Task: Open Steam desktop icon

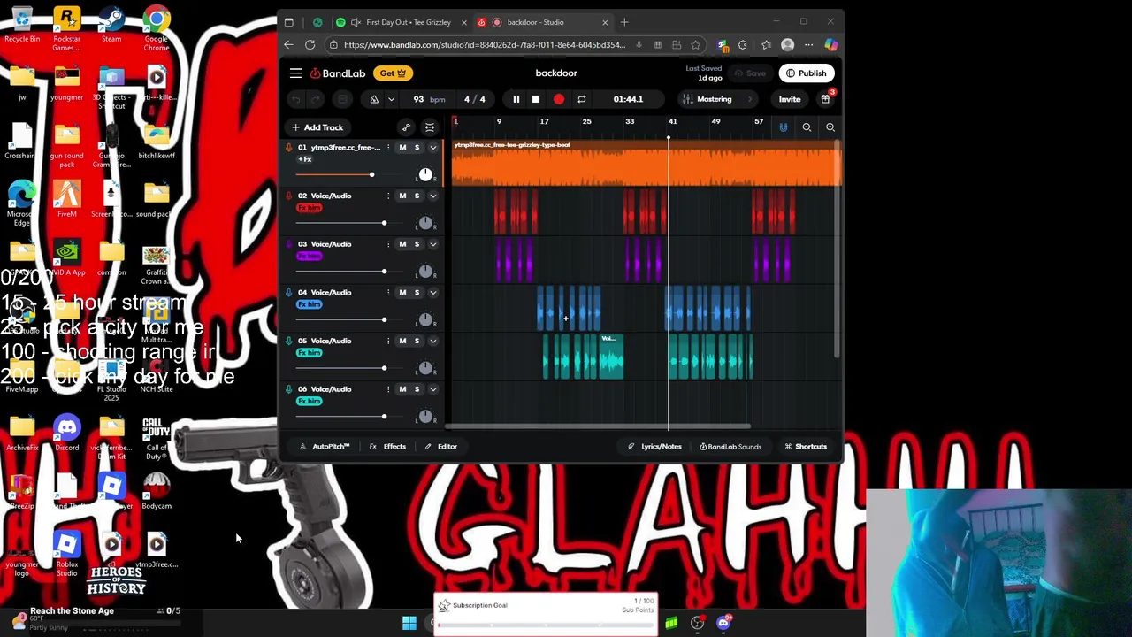Action: [x=111, y=25]
